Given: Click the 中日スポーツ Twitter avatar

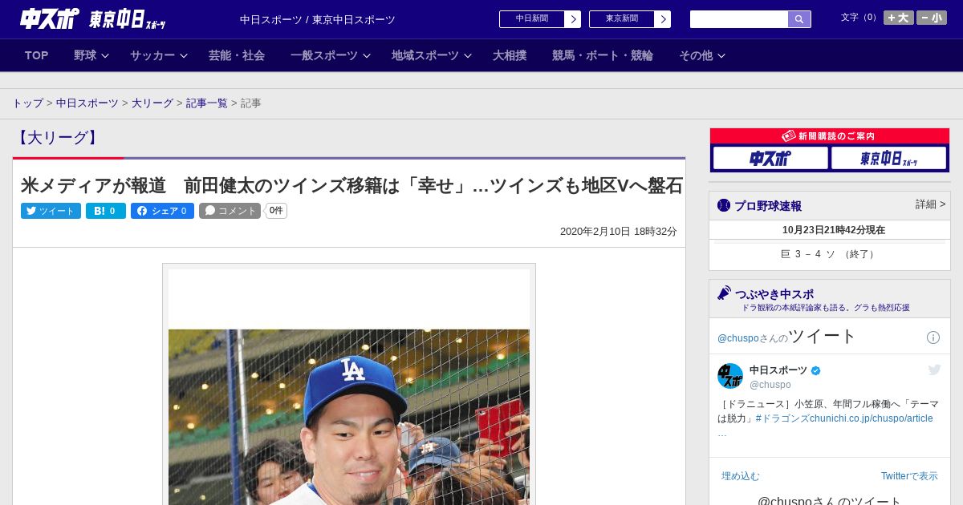Looking at the screenshot, I should coord(730,376).
